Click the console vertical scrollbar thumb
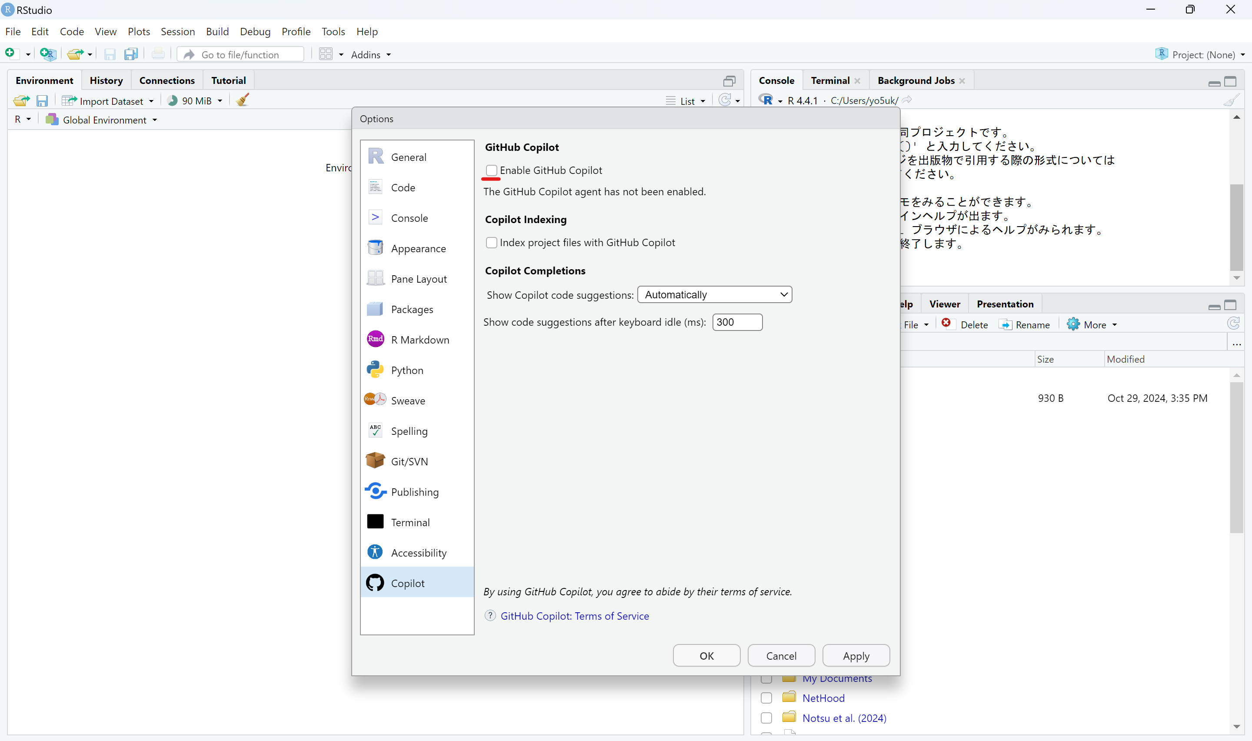1252x741 pixels. [1236, 227]
